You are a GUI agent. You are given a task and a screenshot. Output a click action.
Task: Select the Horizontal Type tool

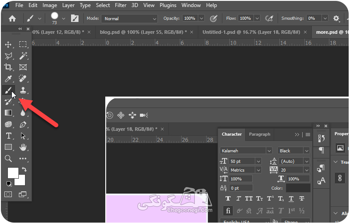(8, 136)
